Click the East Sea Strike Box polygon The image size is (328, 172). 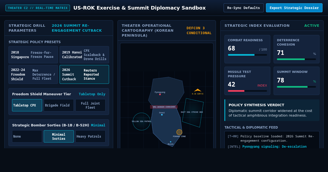pyautogui.click(x=193, y=113)
